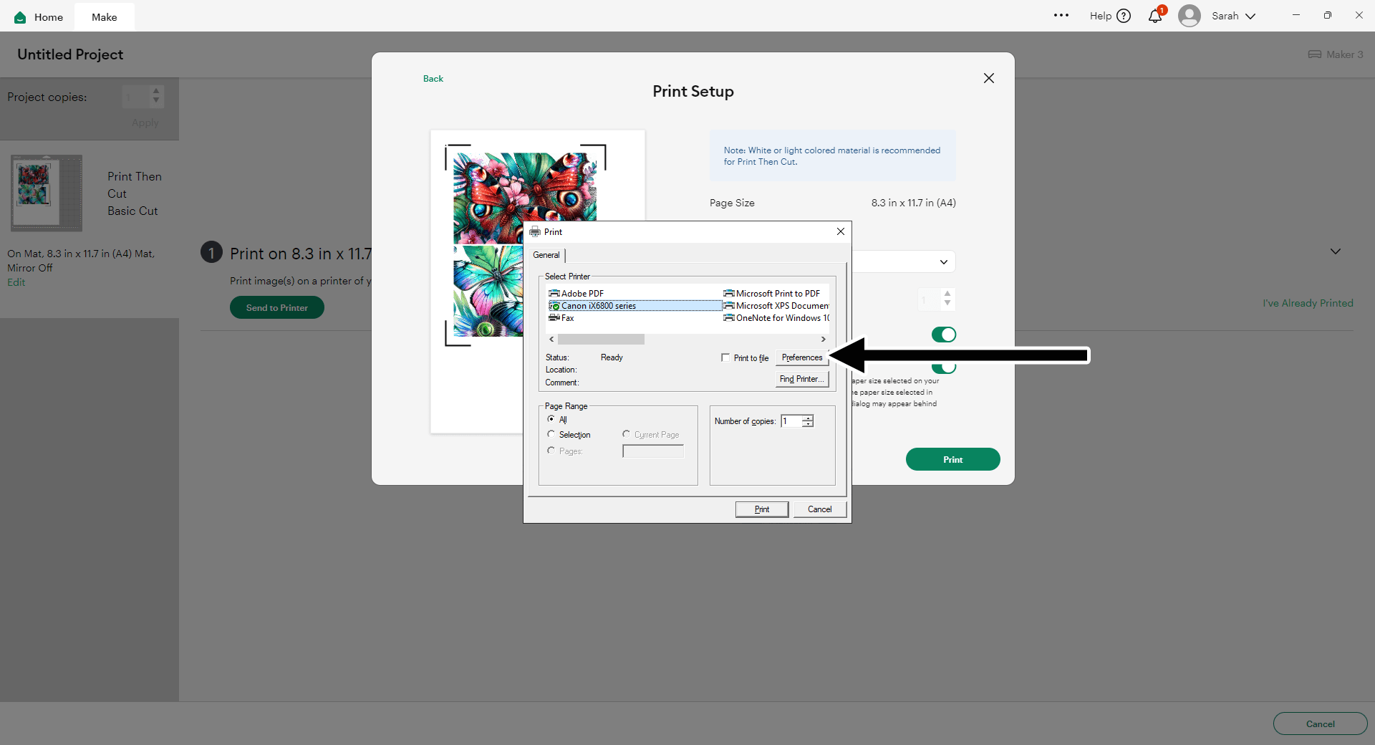The image size is (1375, 745).
Task: Click the Untitled Project title
Action: [70, 54]
